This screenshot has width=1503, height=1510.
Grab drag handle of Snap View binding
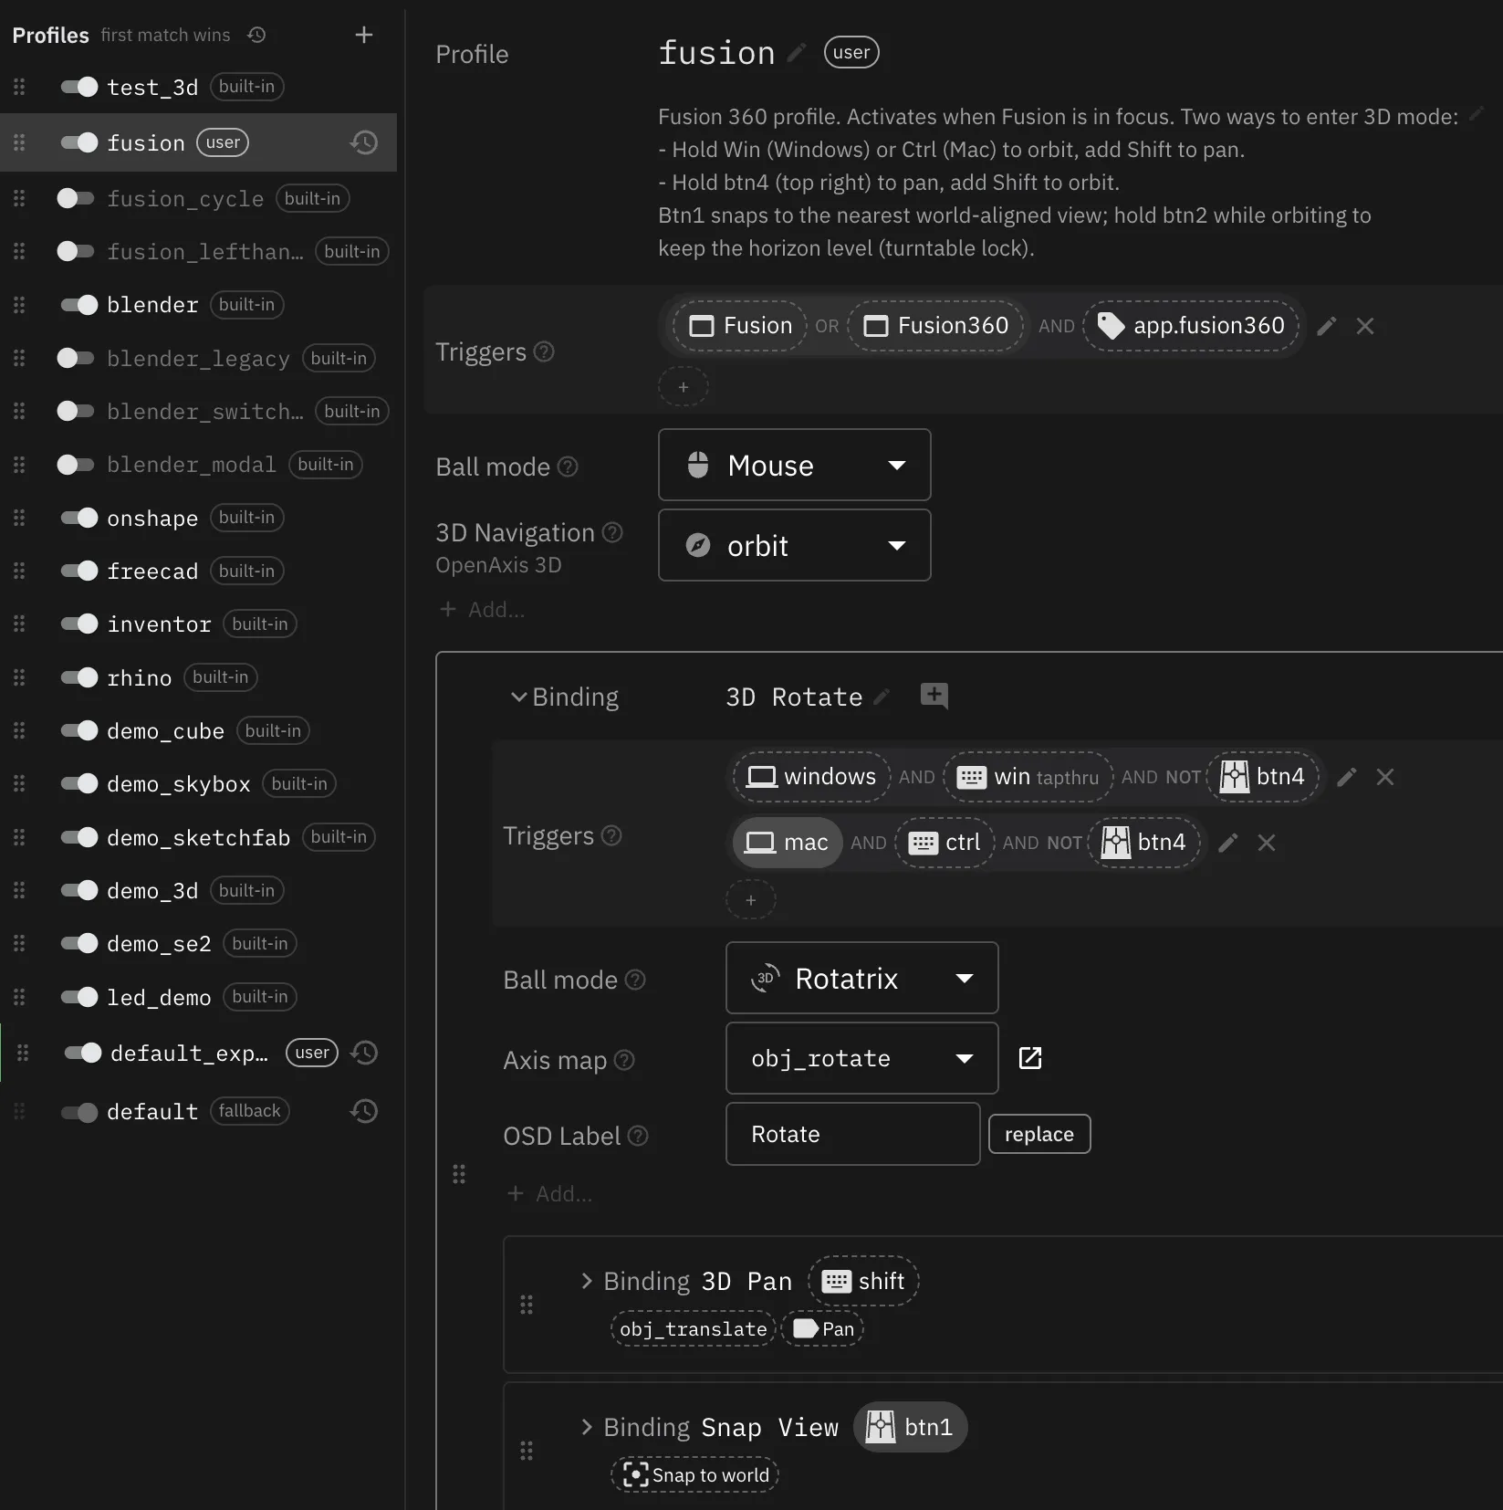[x=527, y=1451]
